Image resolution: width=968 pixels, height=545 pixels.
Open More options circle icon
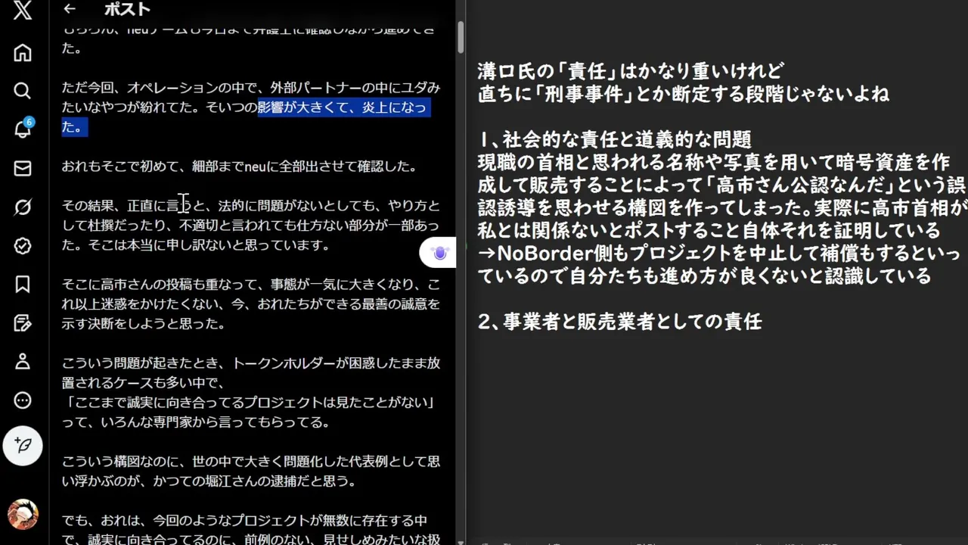point(23,400)
